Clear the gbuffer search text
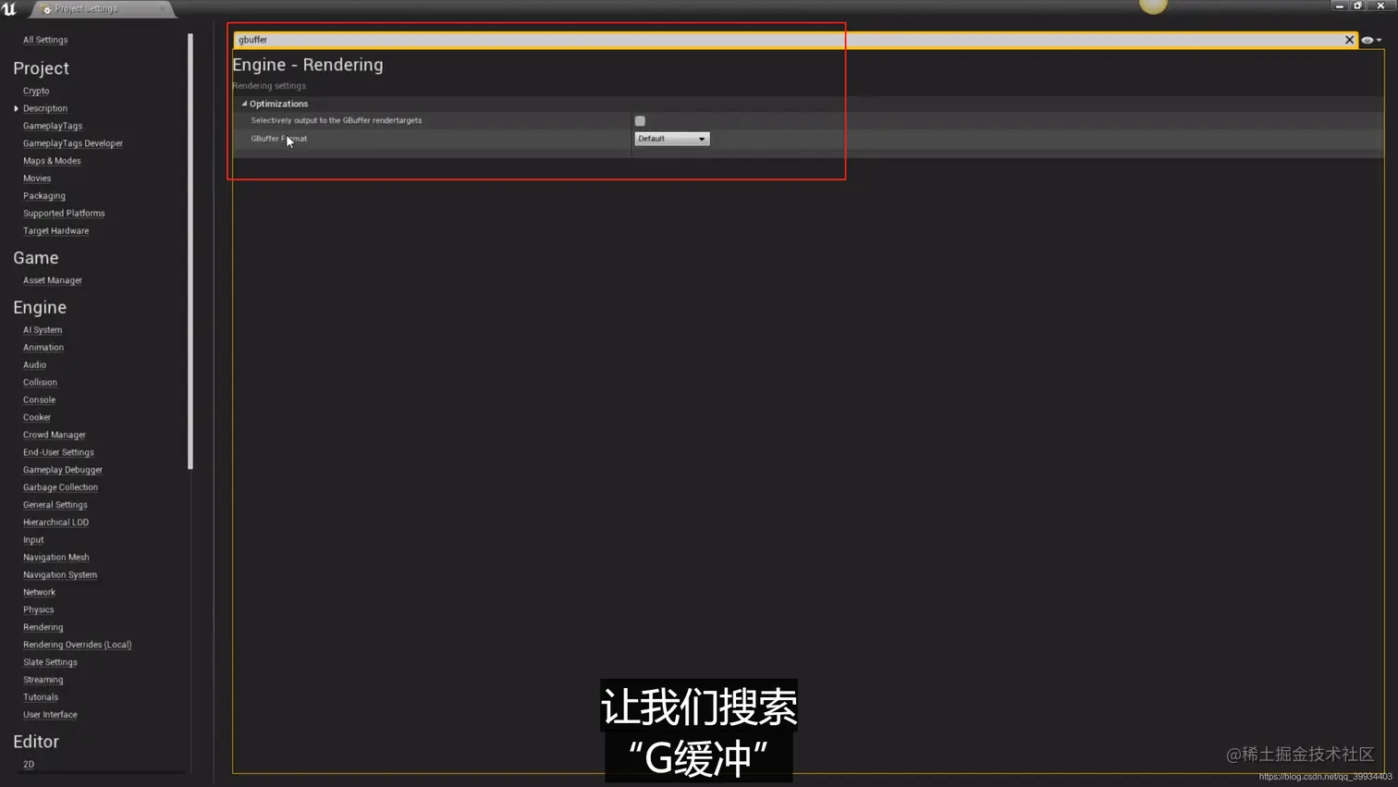 pyautogui.click(x=1349, y=40)
